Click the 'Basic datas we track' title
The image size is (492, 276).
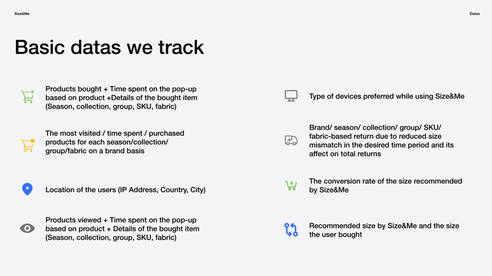coord(109,47)
